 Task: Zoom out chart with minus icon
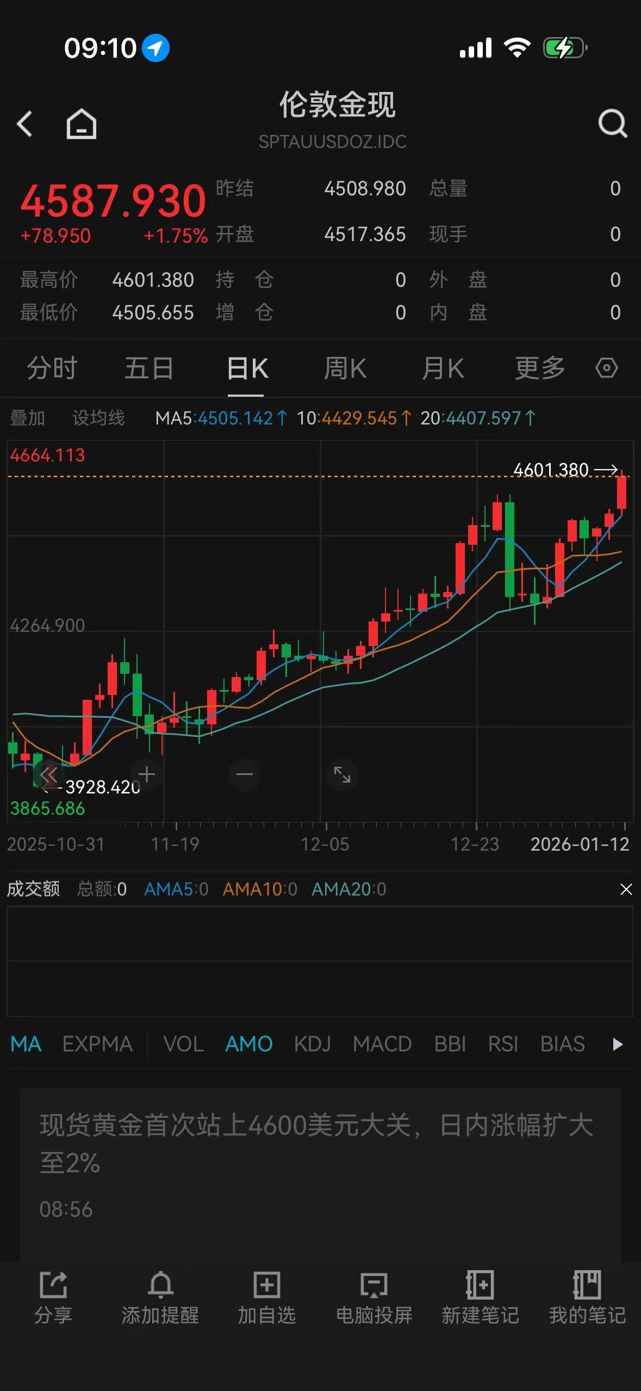click(x=245, y=774)
